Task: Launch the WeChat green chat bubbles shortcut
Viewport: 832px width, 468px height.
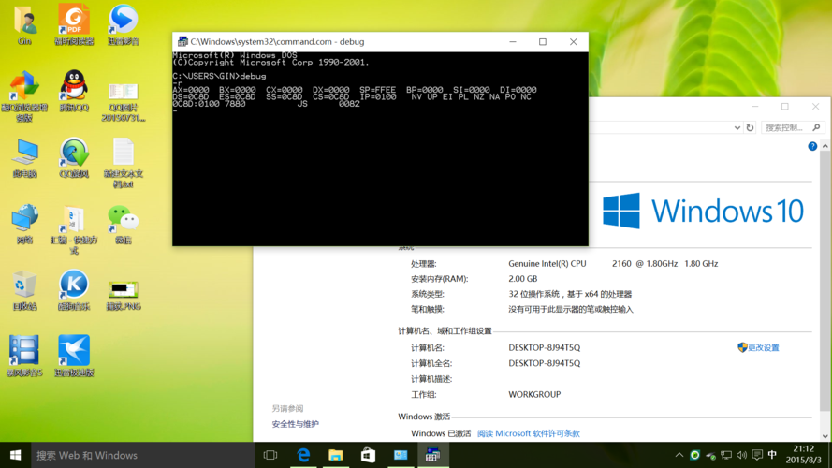Action: pyautogui.click(x=124, y=224)
